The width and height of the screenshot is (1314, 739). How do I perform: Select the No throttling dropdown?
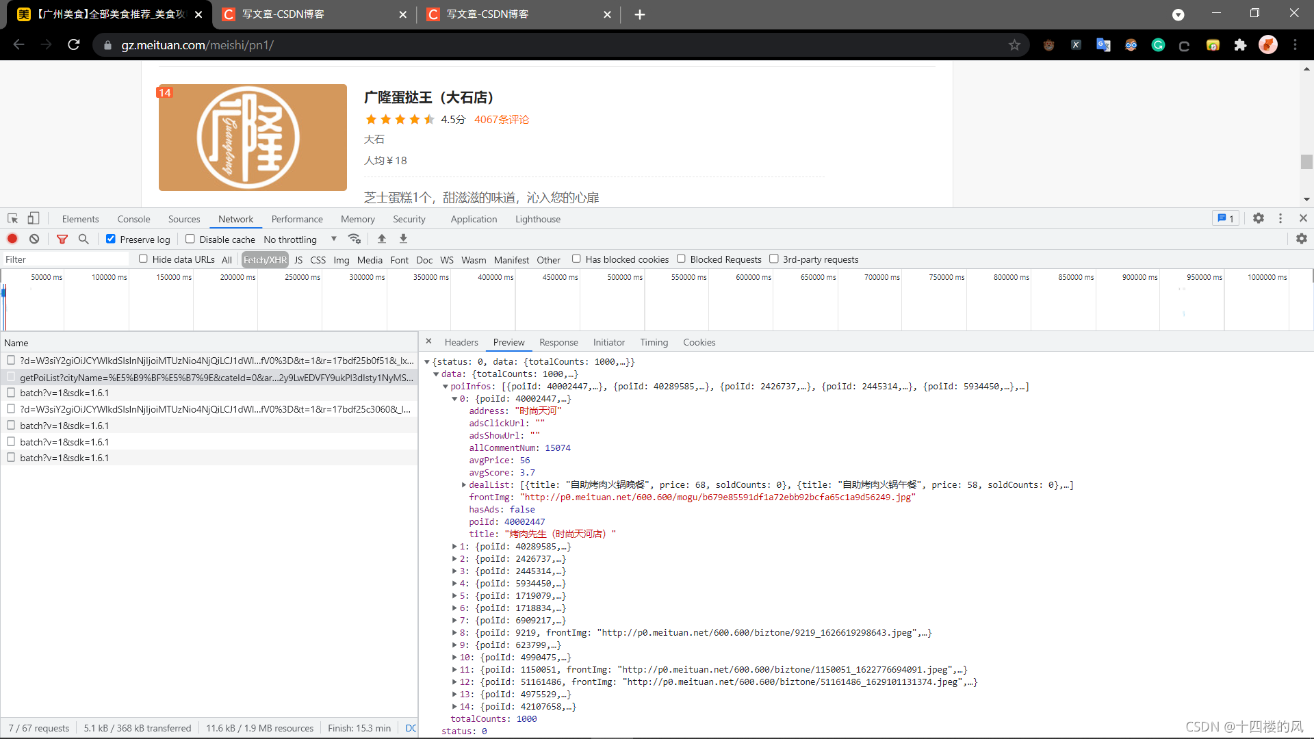[298, 239]
